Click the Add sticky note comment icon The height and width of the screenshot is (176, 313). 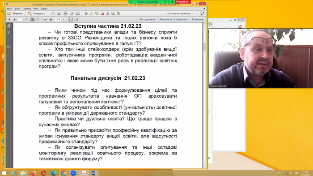point(91,13)
